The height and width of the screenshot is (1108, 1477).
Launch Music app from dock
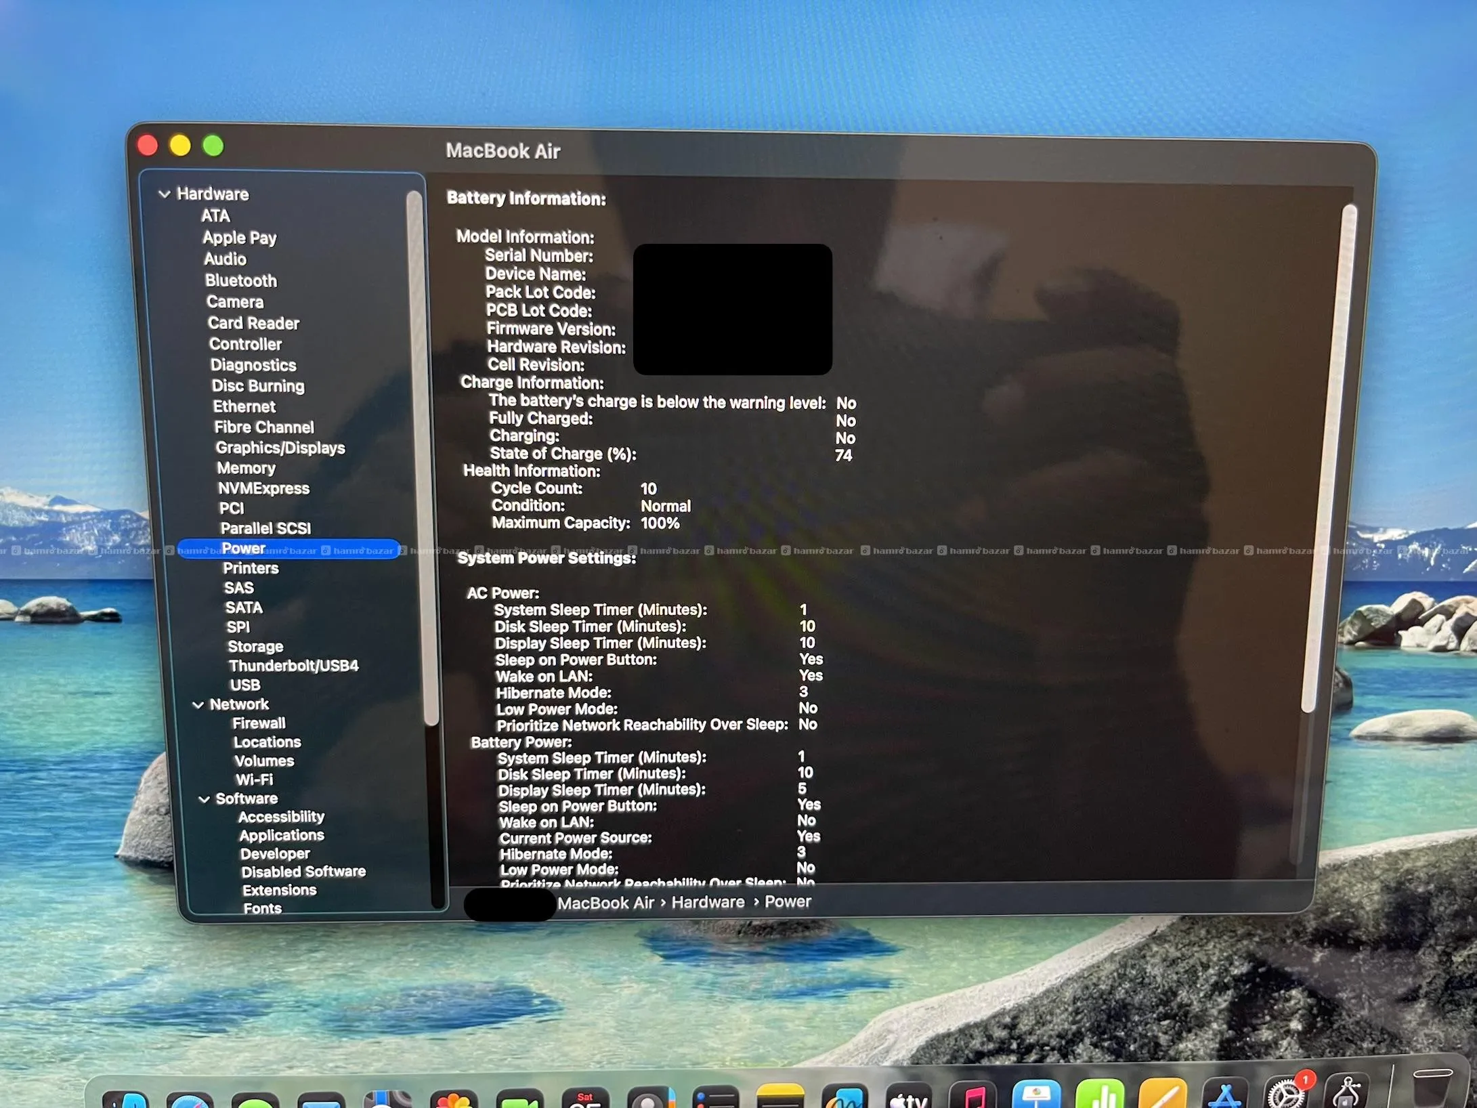tap(974, 1097)
